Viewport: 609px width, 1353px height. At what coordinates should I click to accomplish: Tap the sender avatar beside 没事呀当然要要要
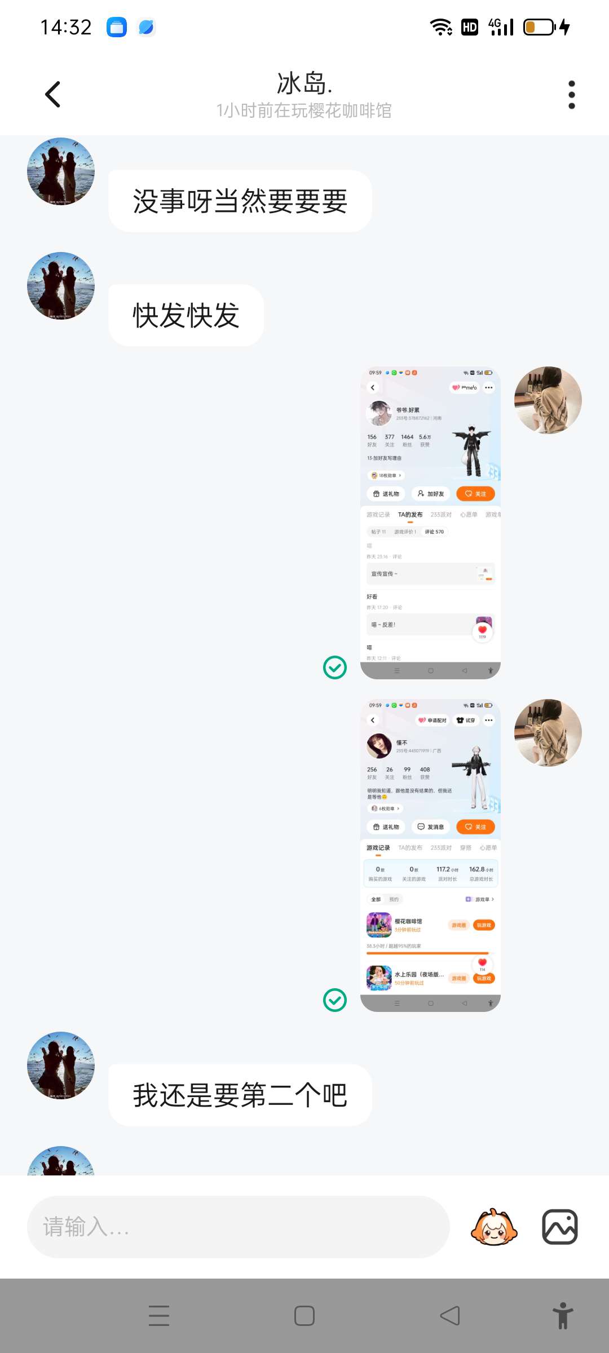[x=61, y=171]
